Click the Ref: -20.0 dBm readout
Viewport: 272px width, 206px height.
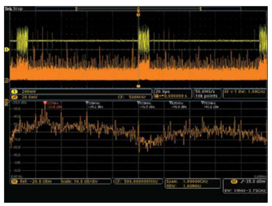click(x=36, y=182)
